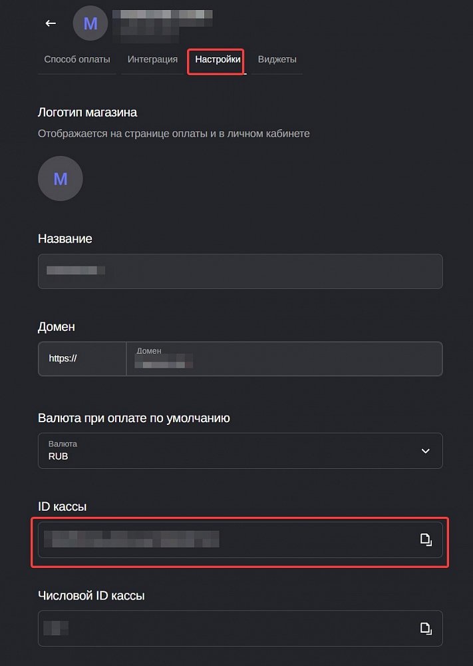Click the "M" store avatar in the header
The width and height of the screenshot is (473, 666).
90,23
